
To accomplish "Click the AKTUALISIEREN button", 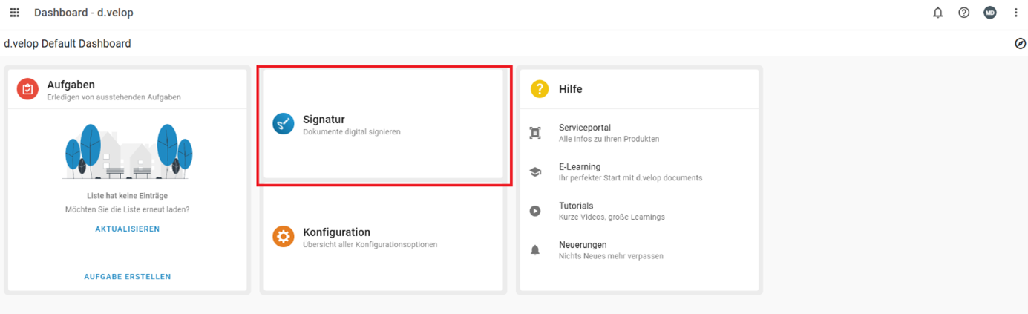I will 128,229.
